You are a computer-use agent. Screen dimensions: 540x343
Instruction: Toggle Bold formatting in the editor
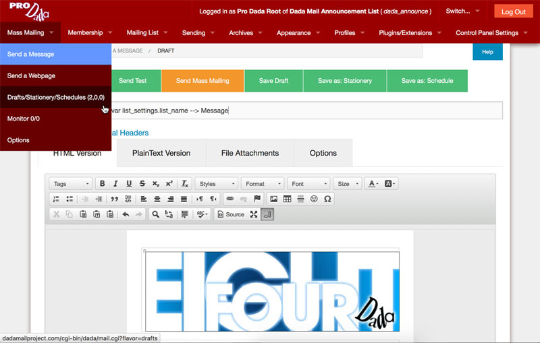pos(103,184)
